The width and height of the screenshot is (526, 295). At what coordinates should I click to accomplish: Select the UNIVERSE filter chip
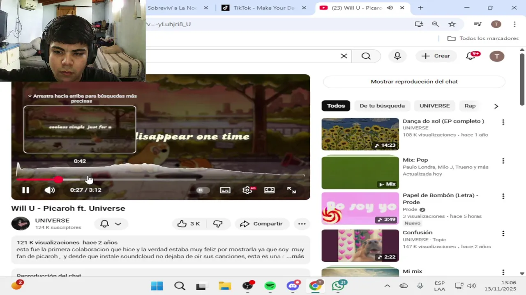[x=434, y=106]
